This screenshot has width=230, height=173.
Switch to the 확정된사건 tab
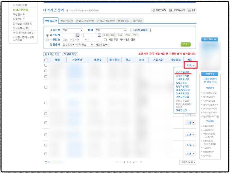click(x=67, y=21)
